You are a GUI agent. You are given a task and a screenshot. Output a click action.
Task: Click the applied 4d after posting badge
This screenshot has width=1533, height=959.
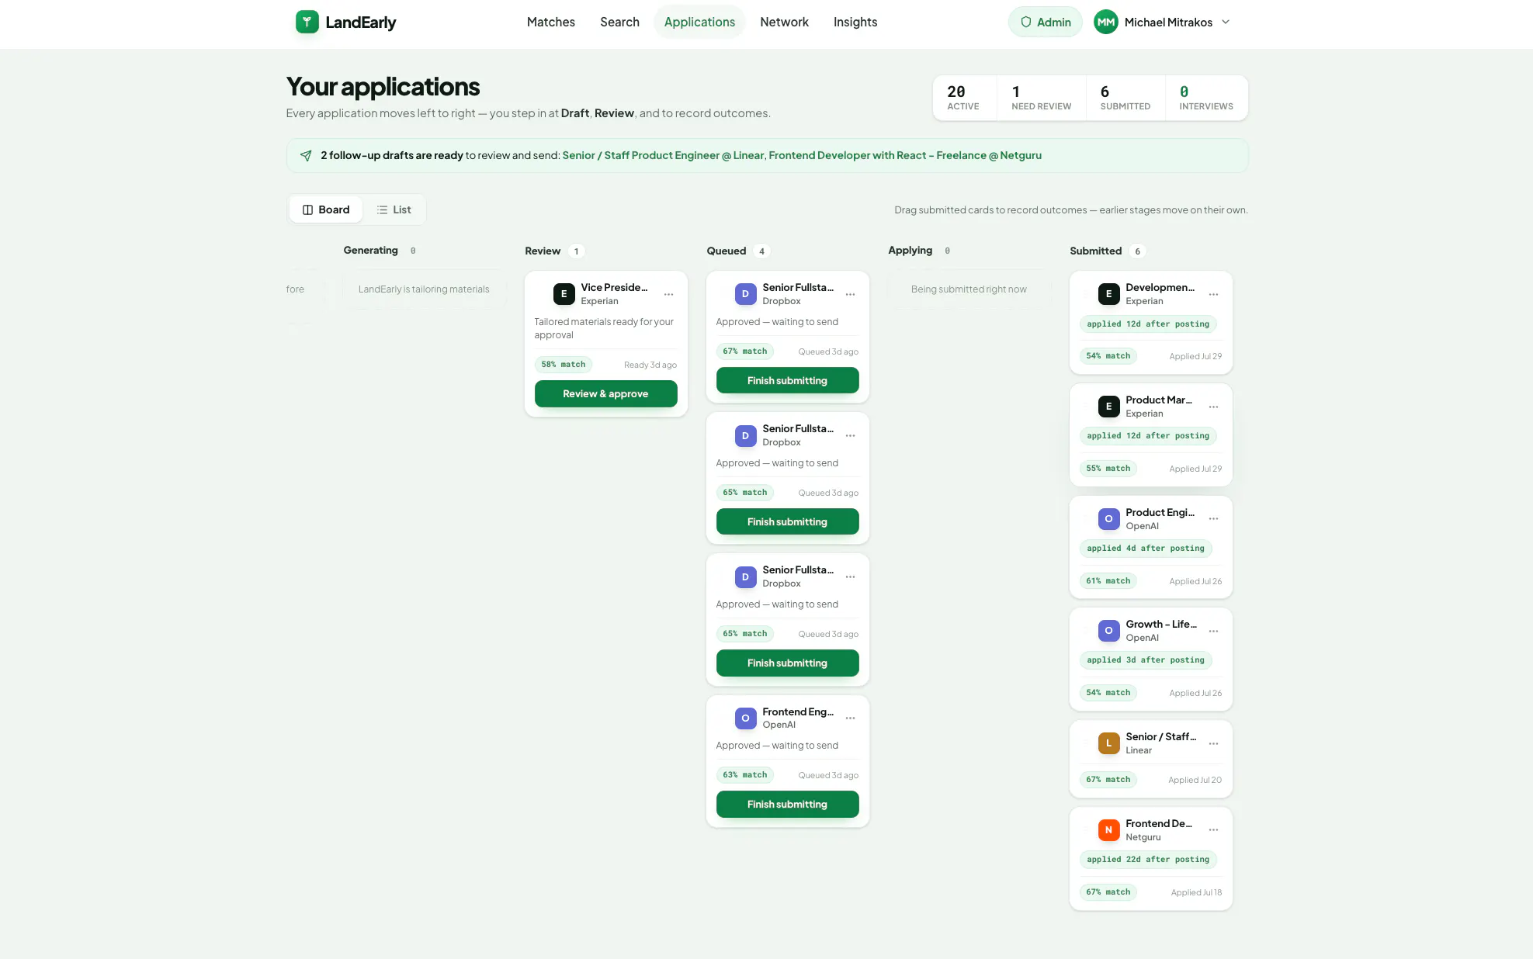pos(1146,549)
